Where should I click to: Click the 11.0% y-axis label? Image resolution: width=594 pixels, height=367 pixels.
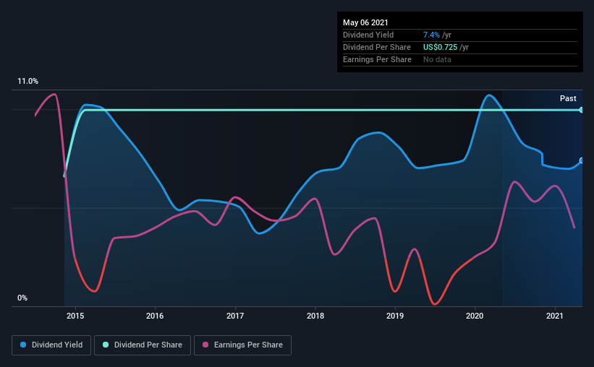tap(27, 82)
